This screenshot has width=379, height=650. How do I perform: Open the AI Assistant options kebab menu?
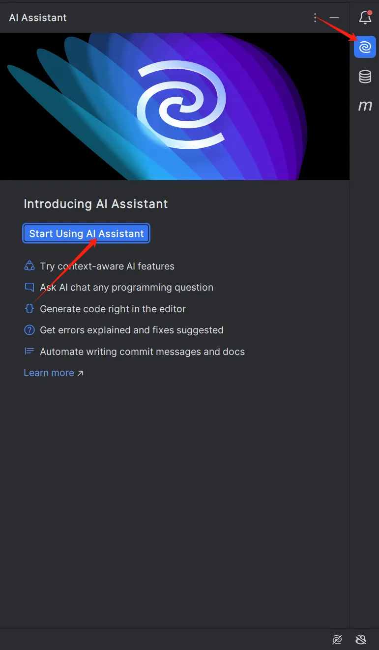pyautogui.click(x=315, y=18)
